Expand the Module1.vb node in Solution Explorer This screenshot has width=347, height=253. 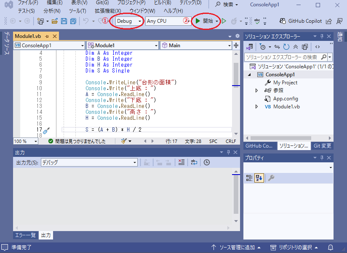pos(257,107)
